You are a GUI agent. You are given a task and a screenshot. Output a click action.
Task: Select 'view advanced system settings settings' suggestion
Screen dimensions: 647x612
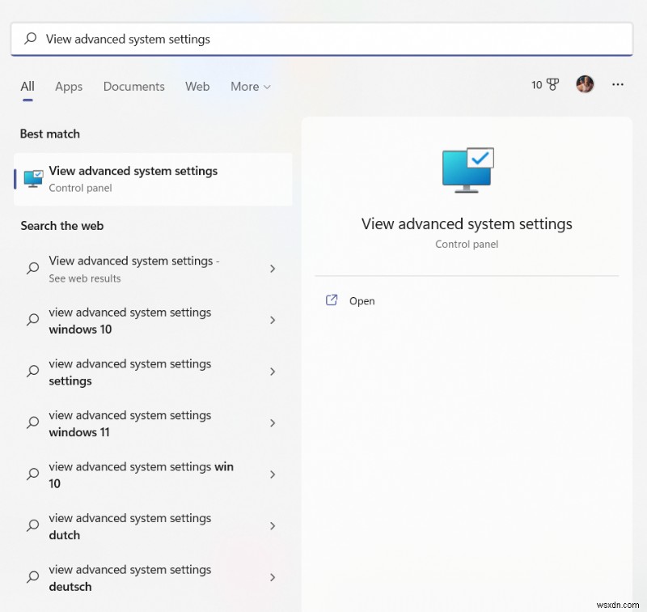[x=153, y=372]
